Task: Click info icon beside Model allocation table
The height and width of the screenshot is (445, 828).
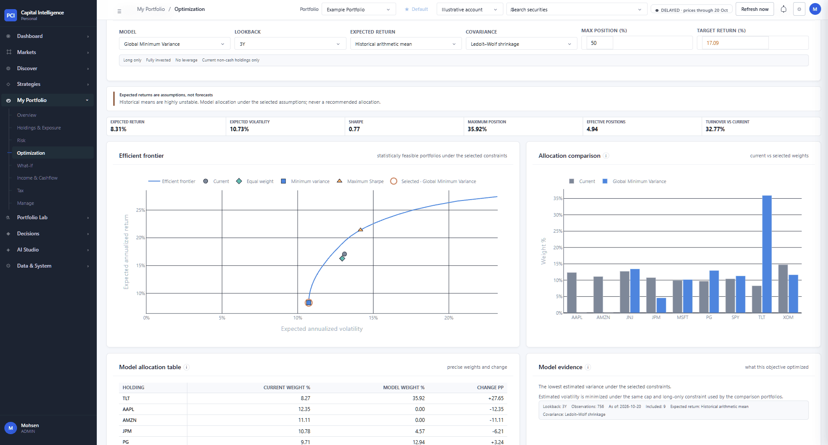Action: [187, 367]
